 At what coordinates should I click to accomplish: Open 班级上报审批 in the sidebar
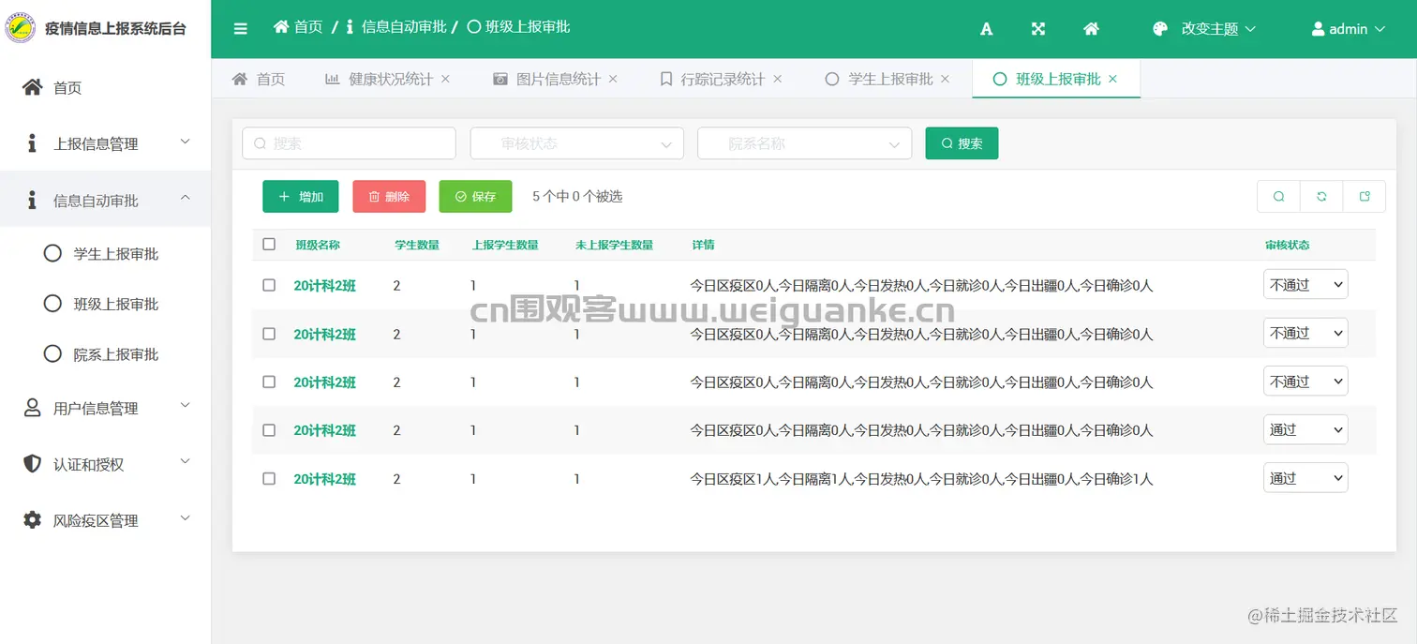click(x=105, y=304)
